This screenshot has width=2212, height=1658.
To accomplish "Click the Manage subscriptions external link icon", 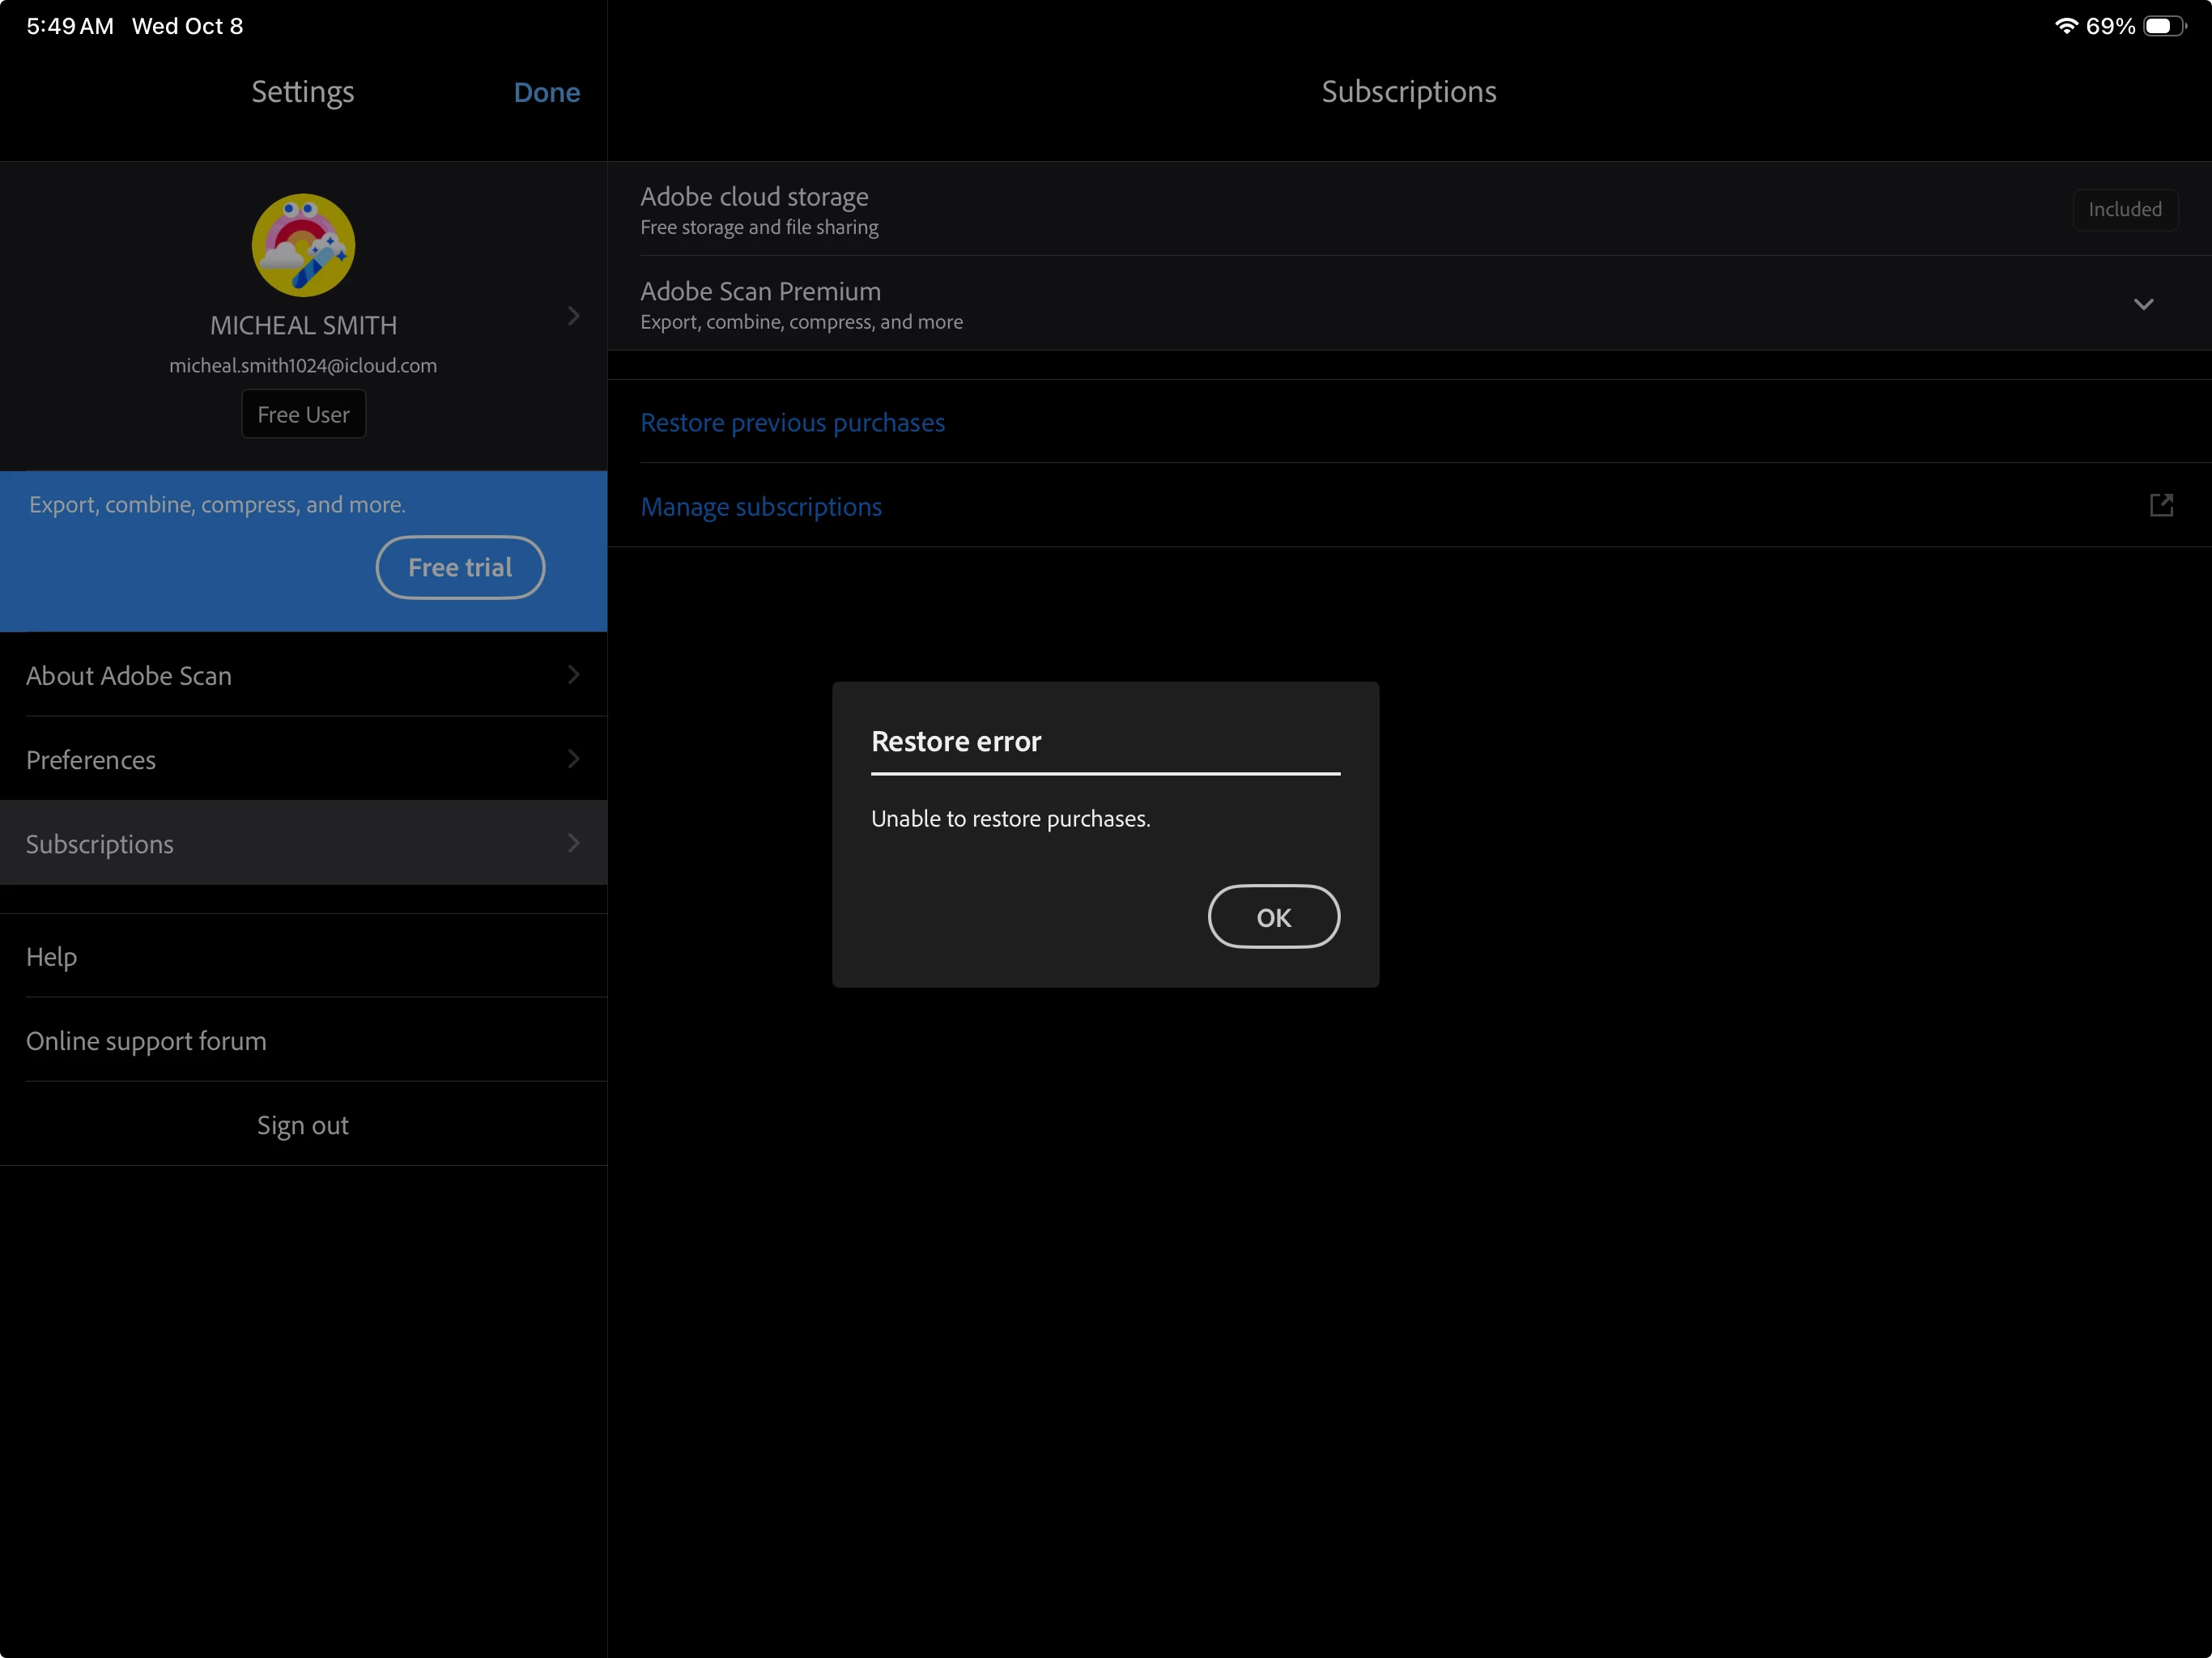I will 2160,505.
